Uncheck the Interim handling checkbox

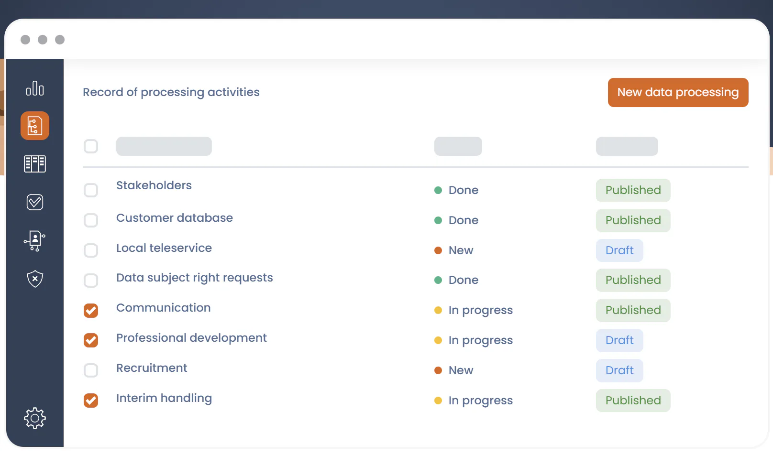click(91, 401)
